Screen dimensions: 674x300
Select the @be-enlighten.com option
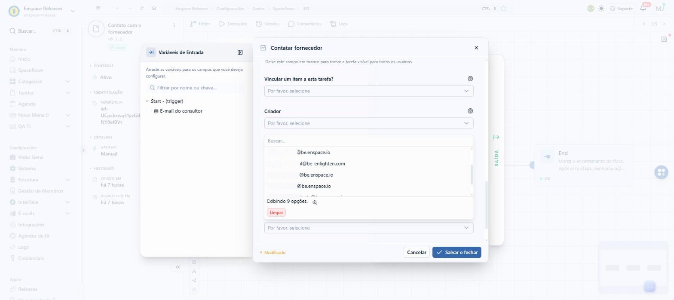coord(368,164)
